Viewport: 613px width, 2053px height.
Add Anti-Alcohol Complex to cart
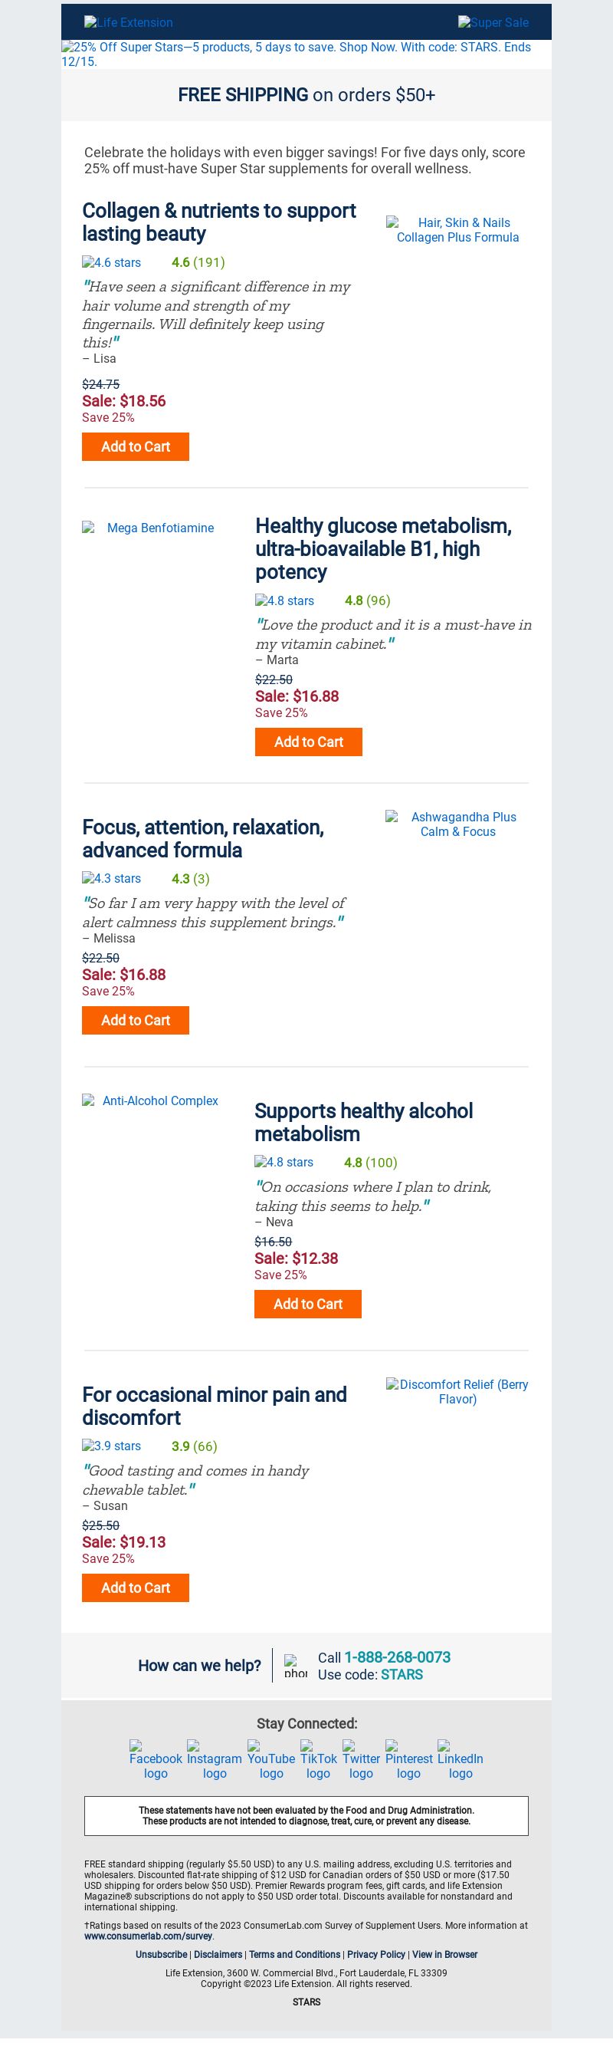click(x=307, y=1304)
